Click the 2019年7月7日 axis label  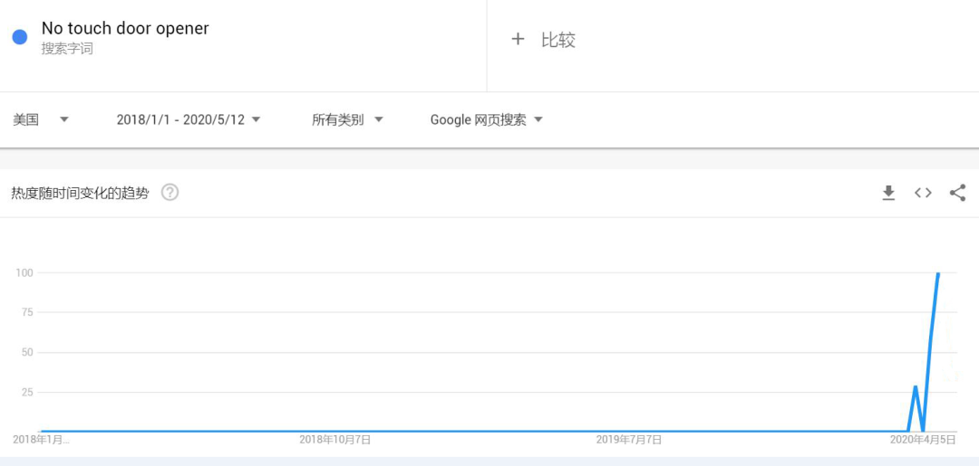tap(629, 440)
